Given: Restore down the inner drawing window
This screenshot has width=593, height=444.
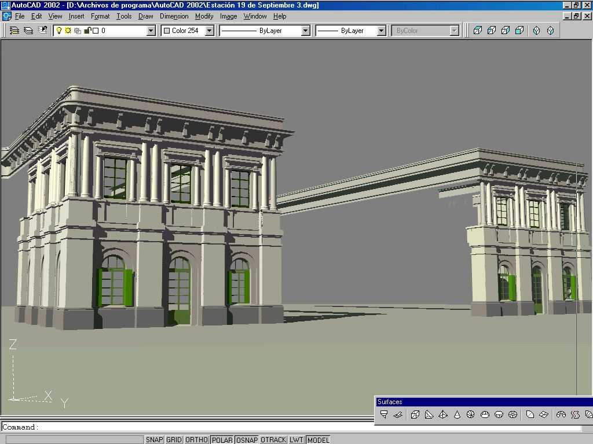Looking at the screenshot, I should [x=576, y=16].
